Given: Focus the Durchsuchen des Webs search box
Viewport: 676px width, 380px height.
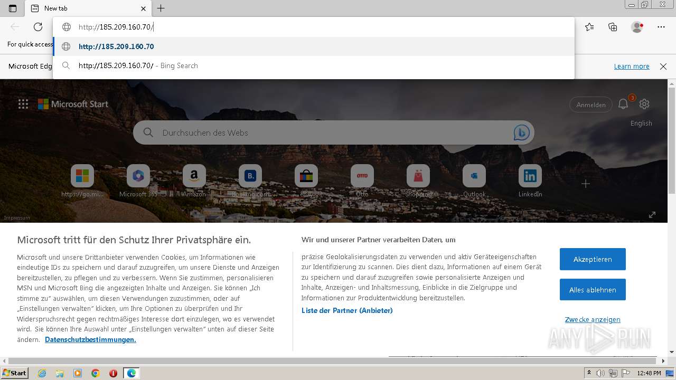Looking at the screenshot, I should point(334,132).
